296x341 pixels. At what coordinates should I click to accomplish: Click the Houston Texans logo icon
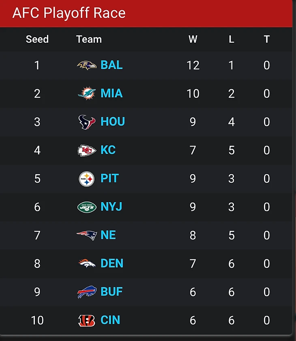coord(87,122)
